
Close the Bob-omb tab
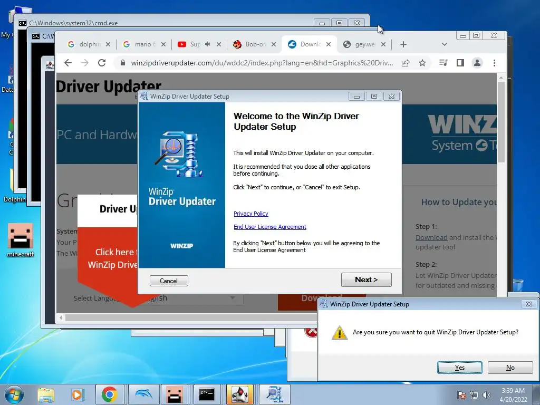click(274, 44)
